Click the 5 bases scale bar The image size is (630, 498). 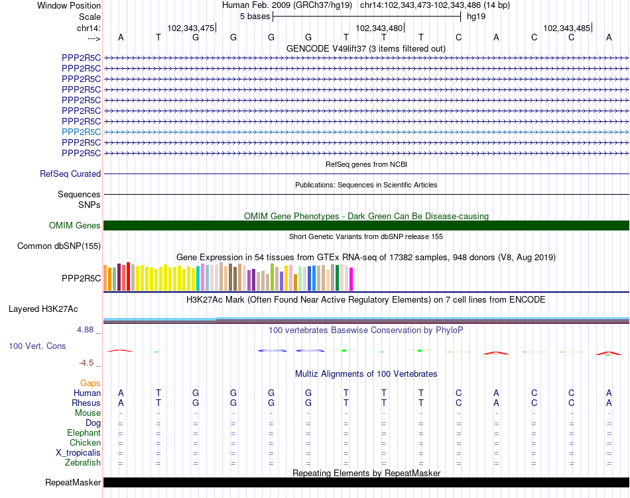(367, 17)
